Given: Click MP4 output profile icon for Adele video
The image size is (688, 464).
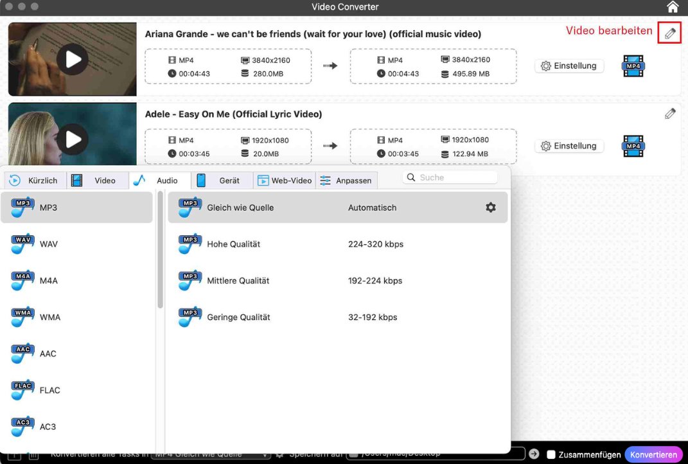Looking at the screenshot, I should pos(633,146).
